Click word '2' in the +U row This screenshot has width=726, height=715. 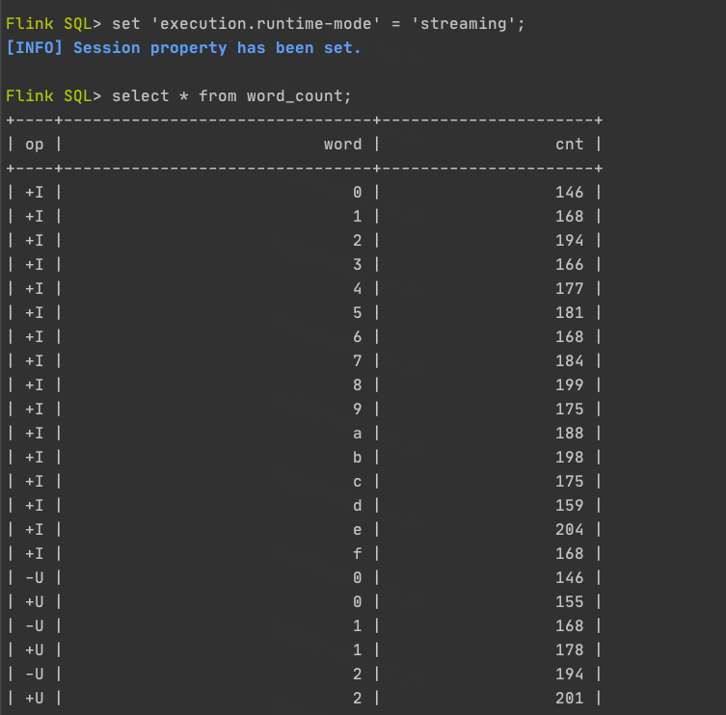[x=357, y=698]
